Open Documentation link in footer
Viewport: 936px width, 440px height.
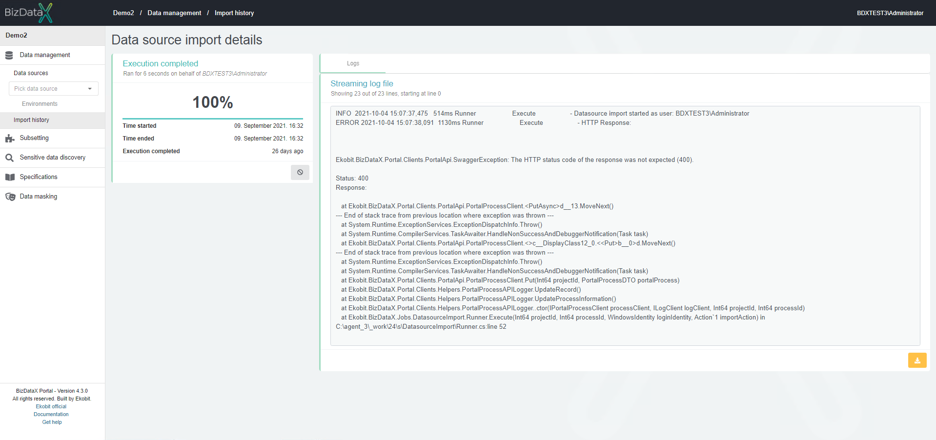pos(51,414)
